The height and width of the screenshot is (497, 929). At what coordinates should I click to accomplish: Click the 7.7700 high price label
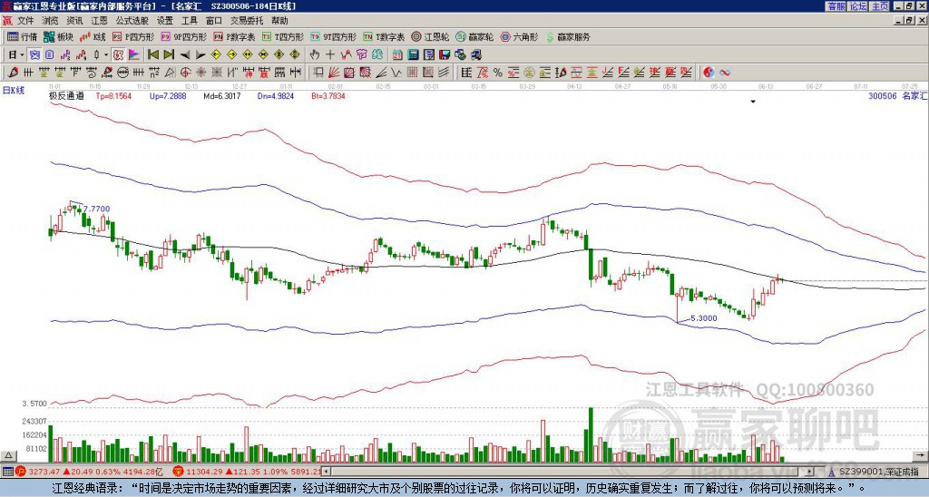point(96,210)
